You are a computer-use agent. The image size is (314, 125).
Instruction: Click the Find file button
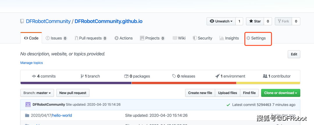pos(249,93)
